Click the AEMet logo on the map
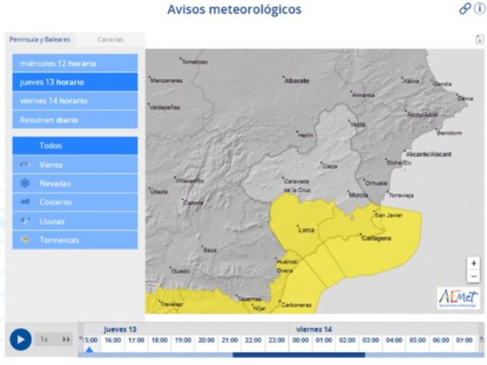Image resolution: width=487 pixels, height=365 pixels. click(457, 298)
